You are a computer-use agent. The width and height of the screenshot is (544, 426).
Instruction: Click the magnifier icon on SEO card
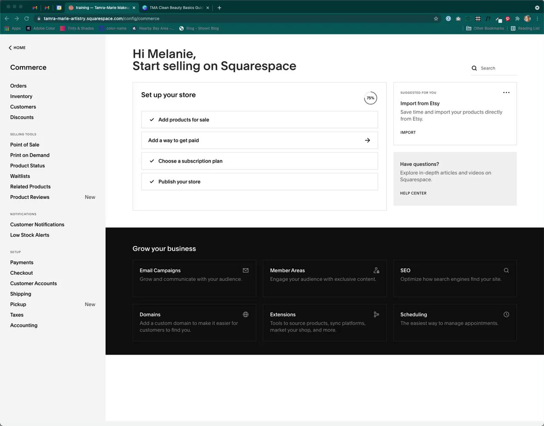[506, 271]
